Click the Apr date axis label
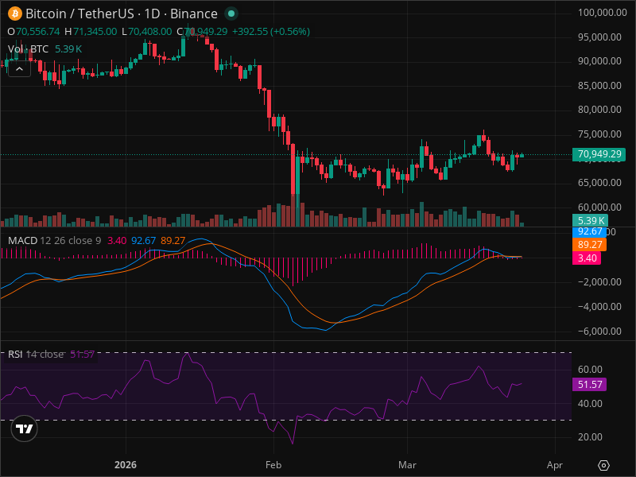This screenshot has height=477, width=636. click(x=554, y=465)
